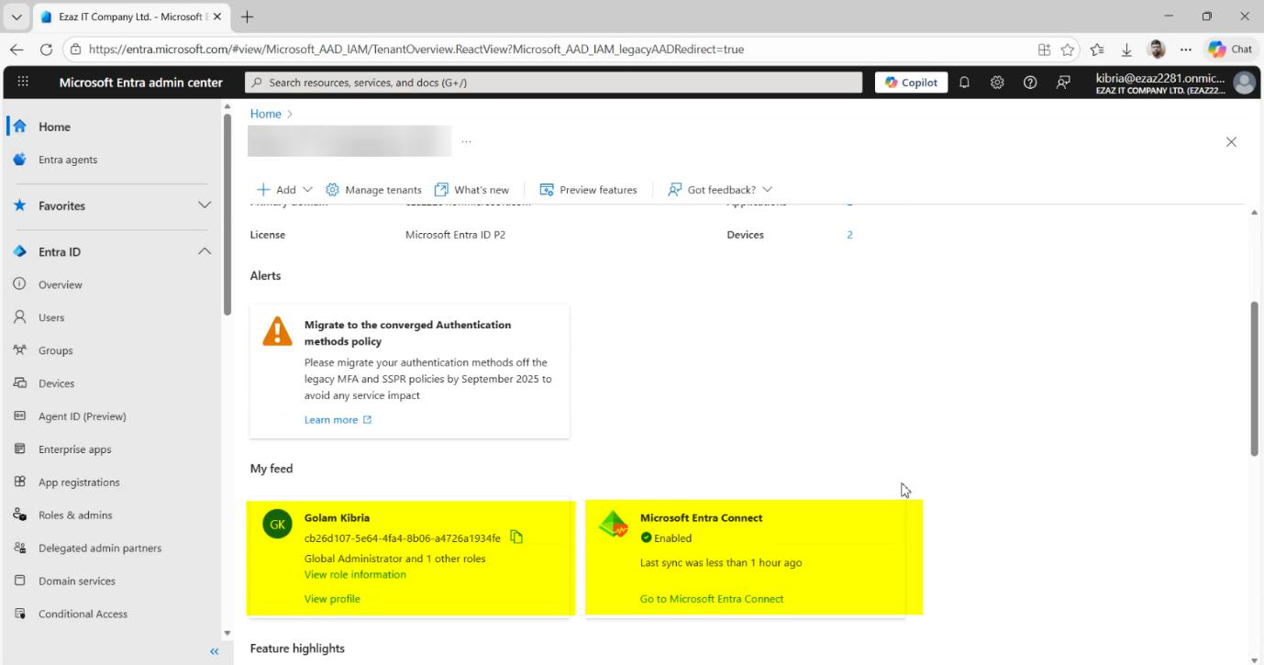Click the warning triangle alert icon
The height and width of the screenshot is (665, 1264).
277,331
